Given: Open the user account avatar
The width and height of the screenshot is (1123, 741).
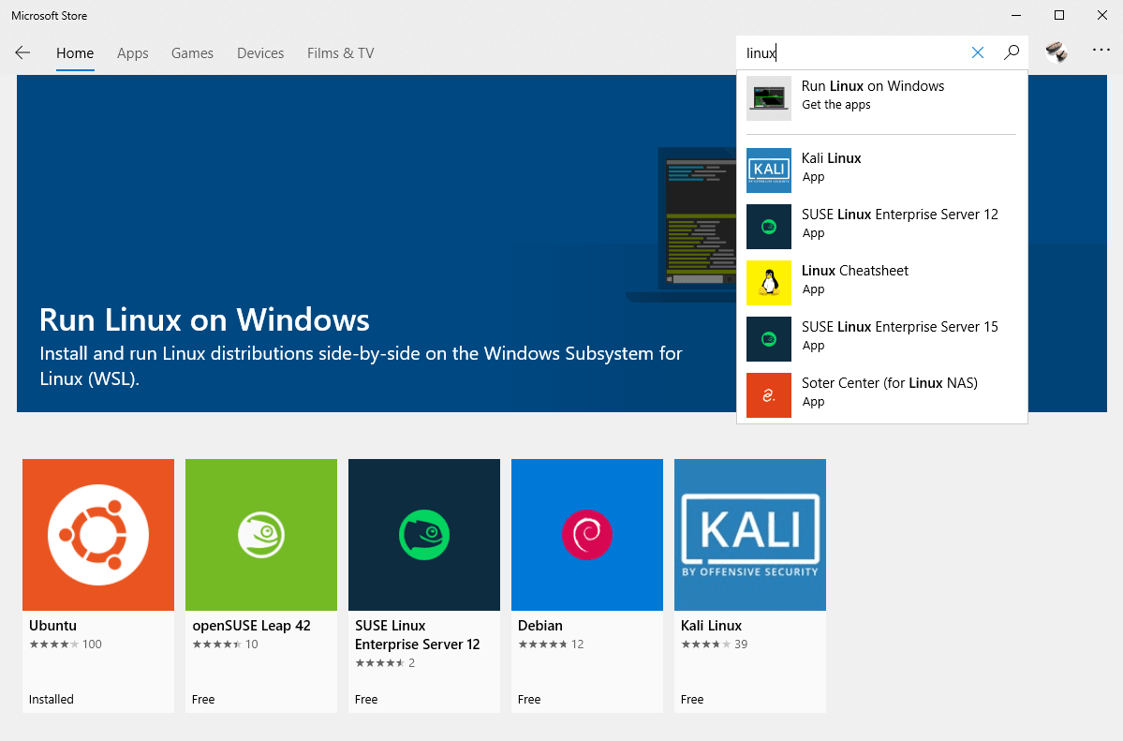Looking at the screenshot, I should tap(1057, 52).
